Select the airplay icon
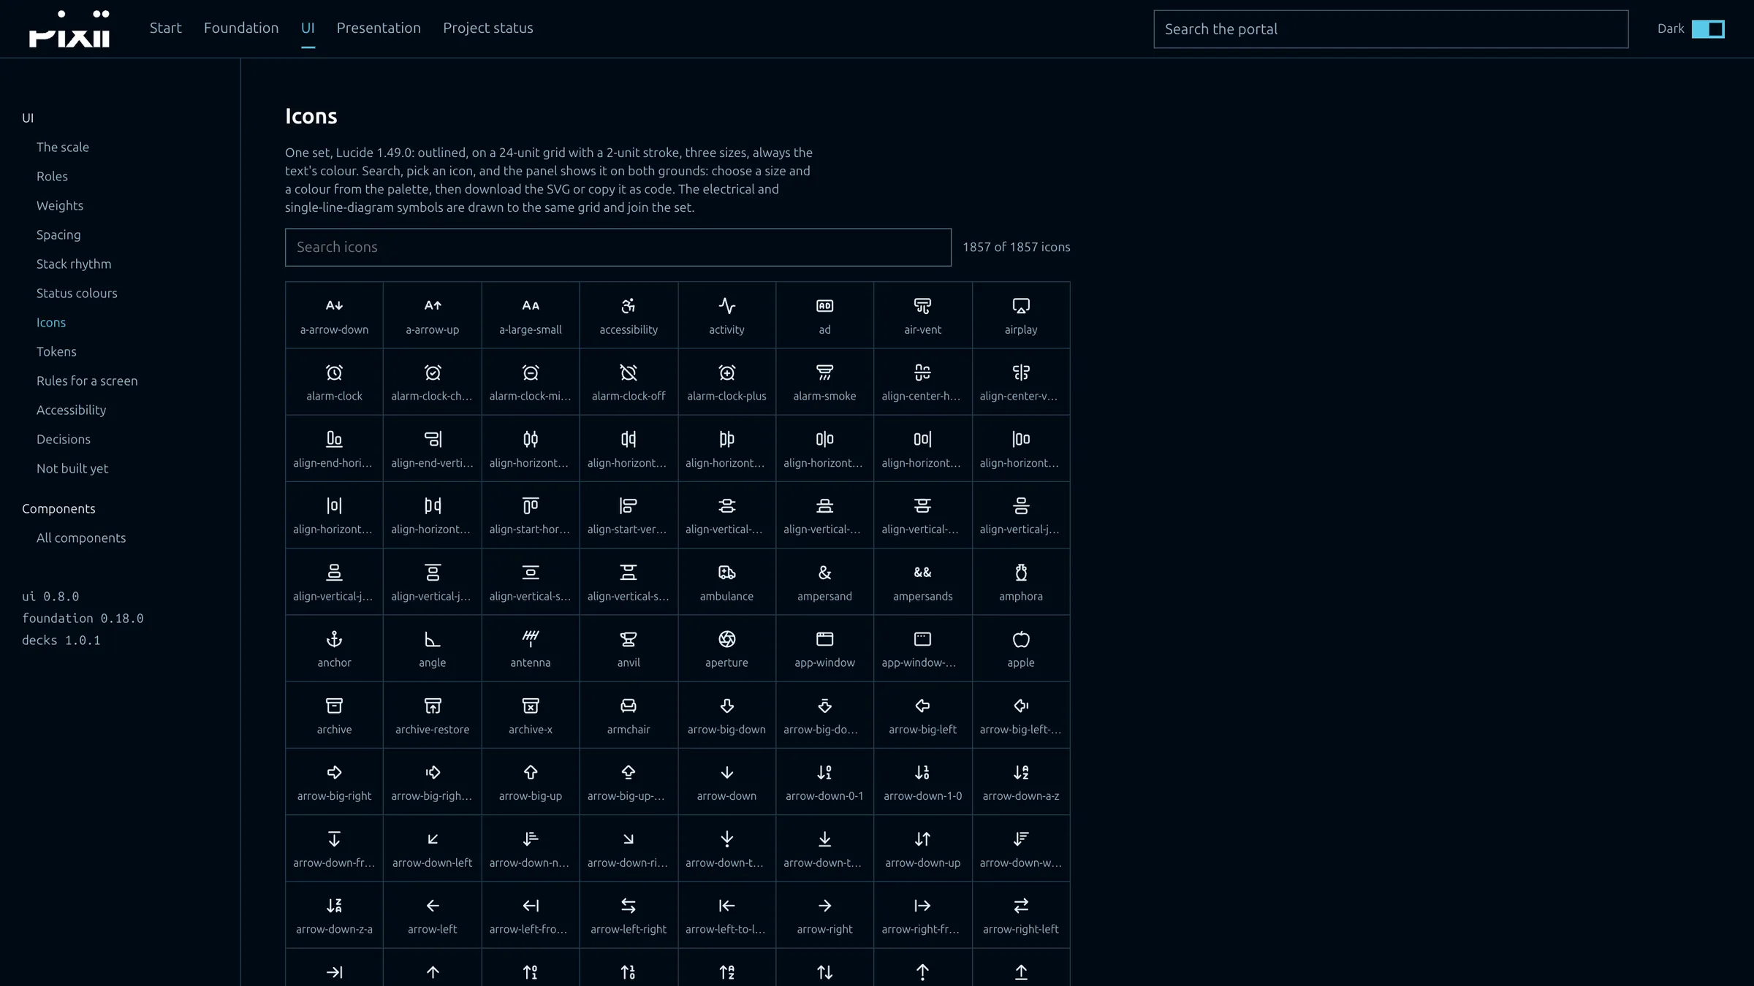 (x=1021, y=316)
